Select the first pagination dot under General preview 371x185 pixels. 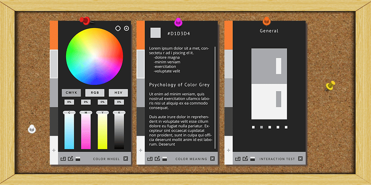pos(253,127)
